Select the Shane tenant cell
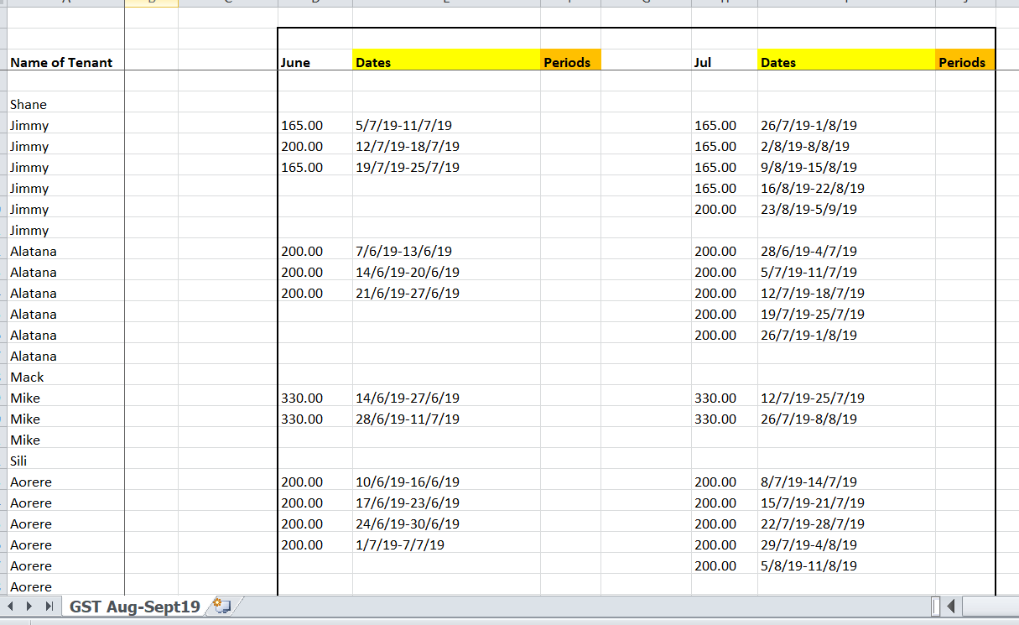The image size is (1019, 625). [65, 102]
